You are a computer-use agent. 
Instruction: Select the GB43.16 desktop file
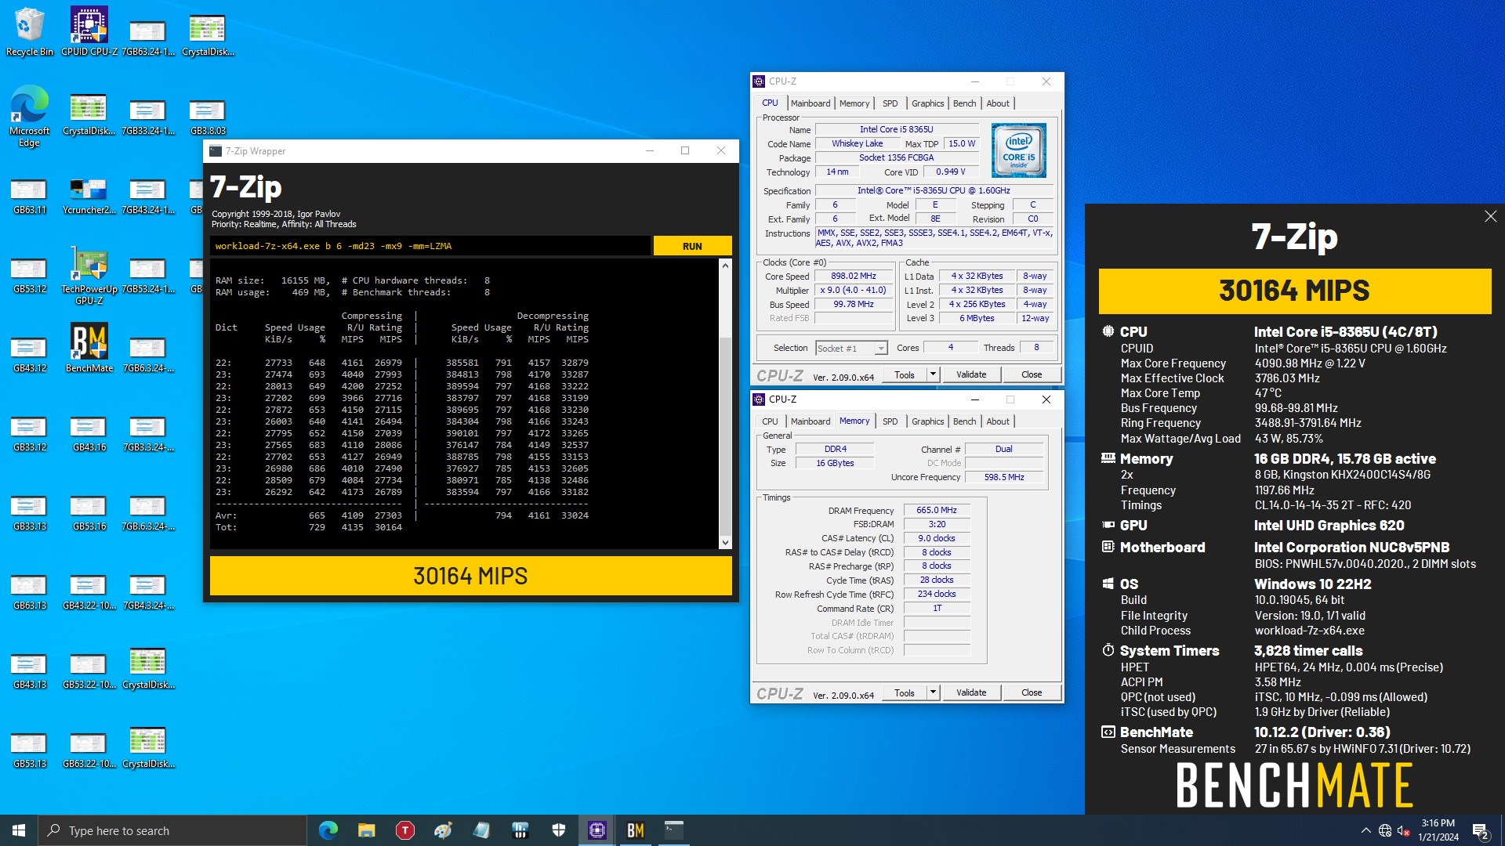point(89,432)
